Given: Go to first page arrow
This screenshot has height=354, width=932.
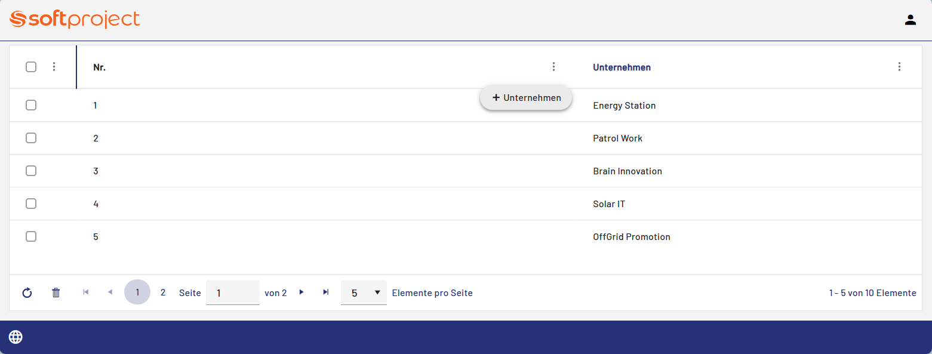Looking at the screenshot, I should pyautogui.click(x=86, y=292).
